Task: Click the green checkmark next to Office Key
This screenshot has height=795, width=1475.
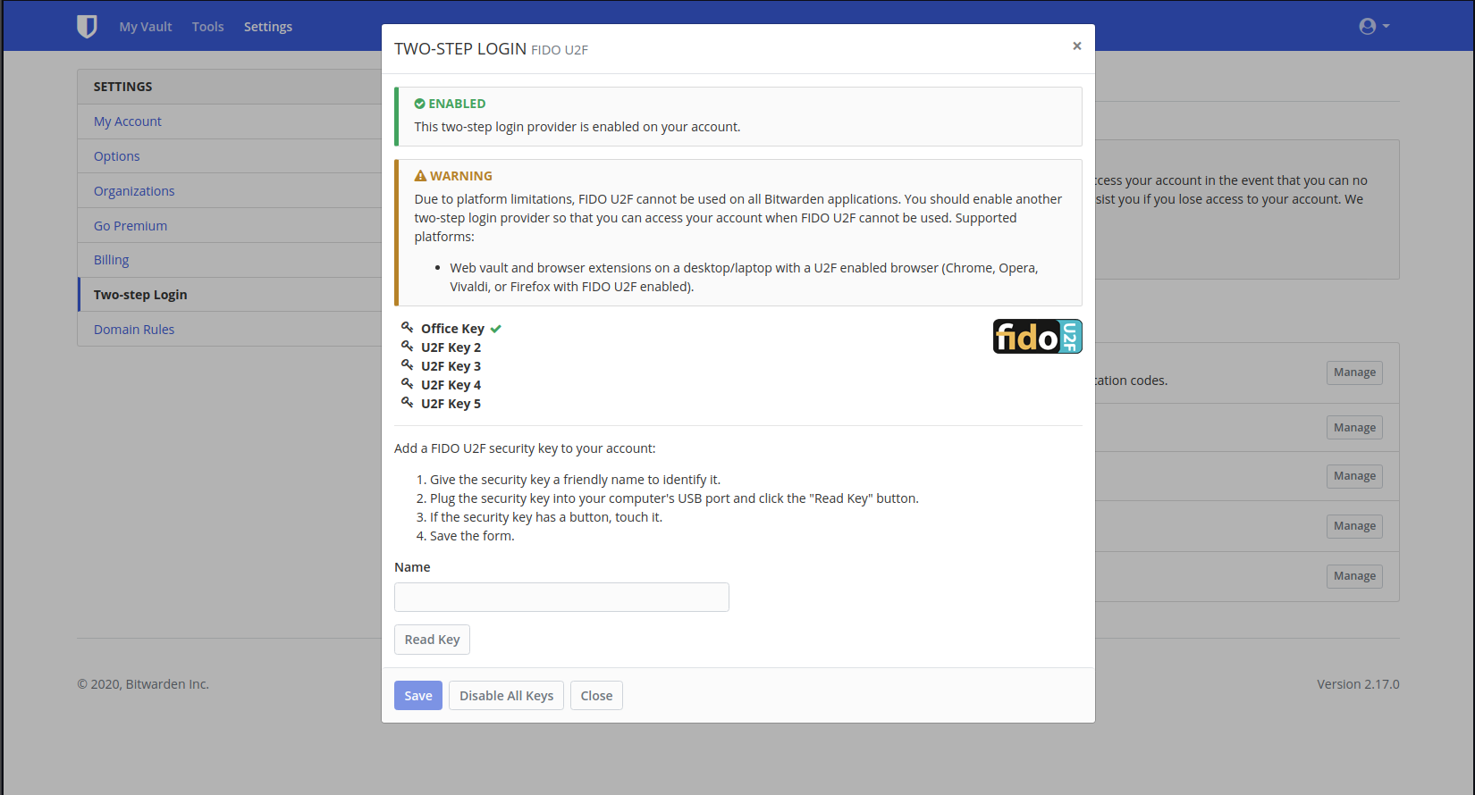Action: (496, 329)
